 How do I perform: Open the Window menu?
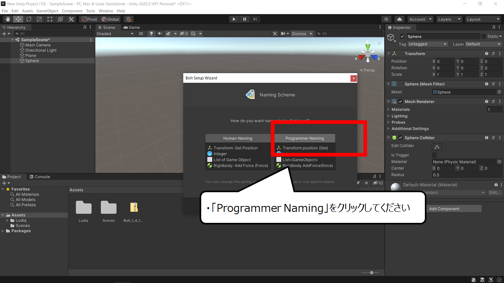click(x=106, y=11)
